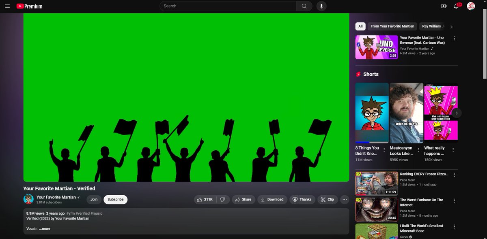
Task: Click the Thanks button
Action: [x=302, y=199]
